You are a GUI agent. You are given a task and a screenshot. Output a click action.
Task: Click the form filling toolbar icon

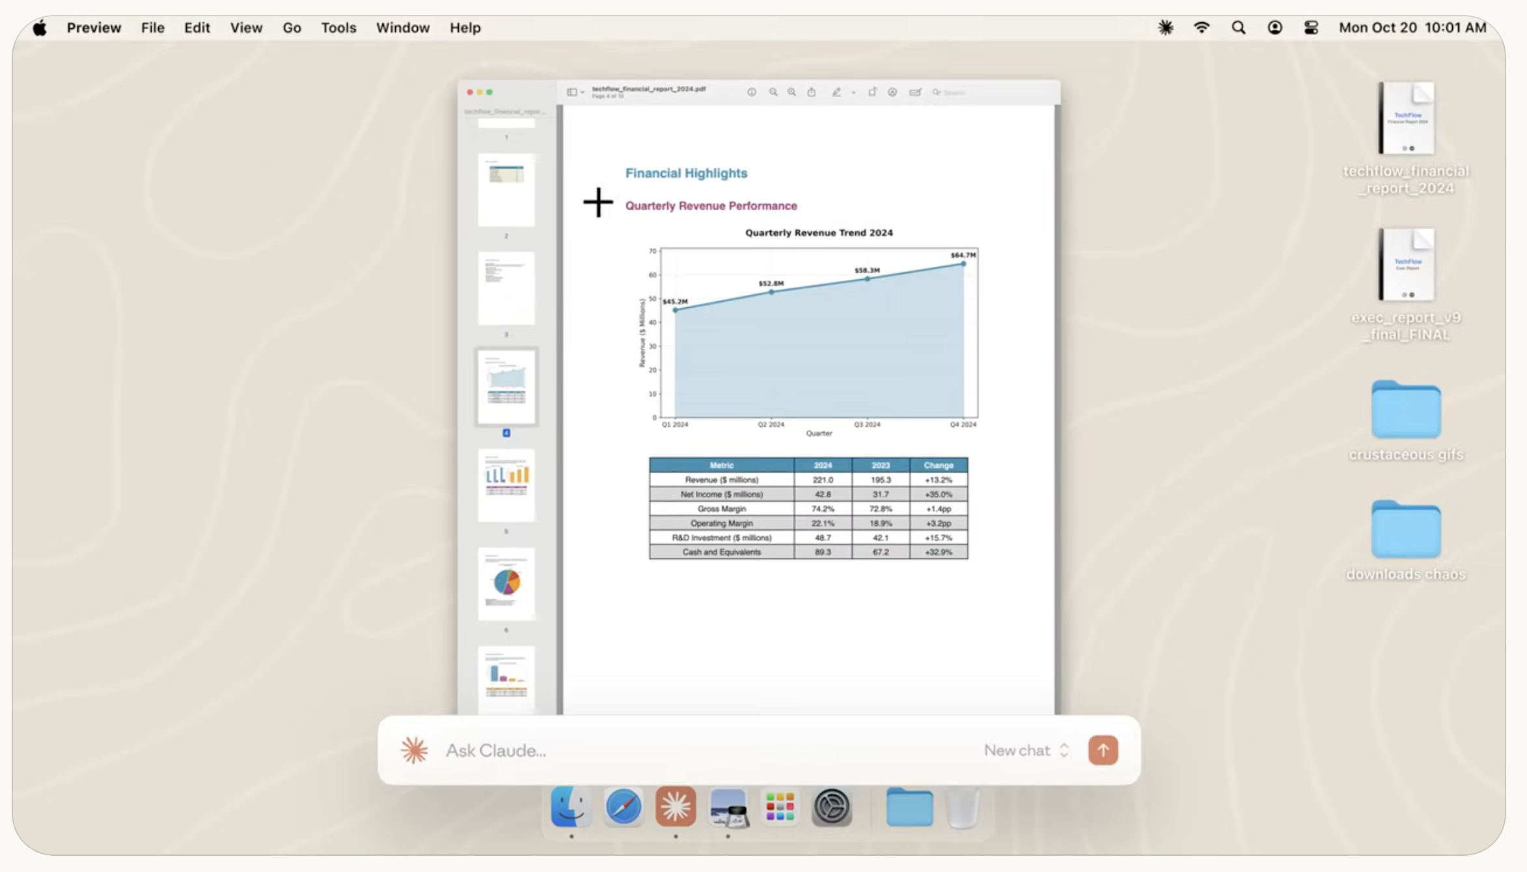point(915,92)
